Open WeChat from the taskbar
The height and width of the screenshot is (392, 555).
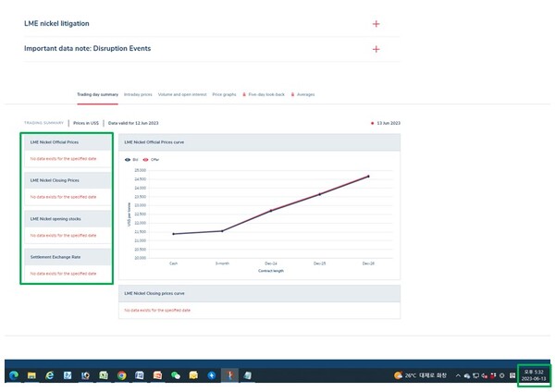[x=175, y=375]
